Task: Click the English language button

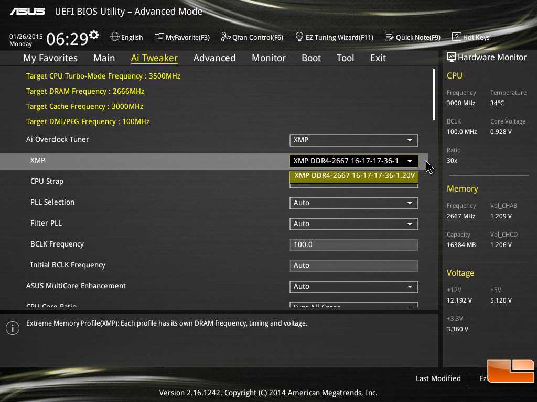Action: coord(132,37)
